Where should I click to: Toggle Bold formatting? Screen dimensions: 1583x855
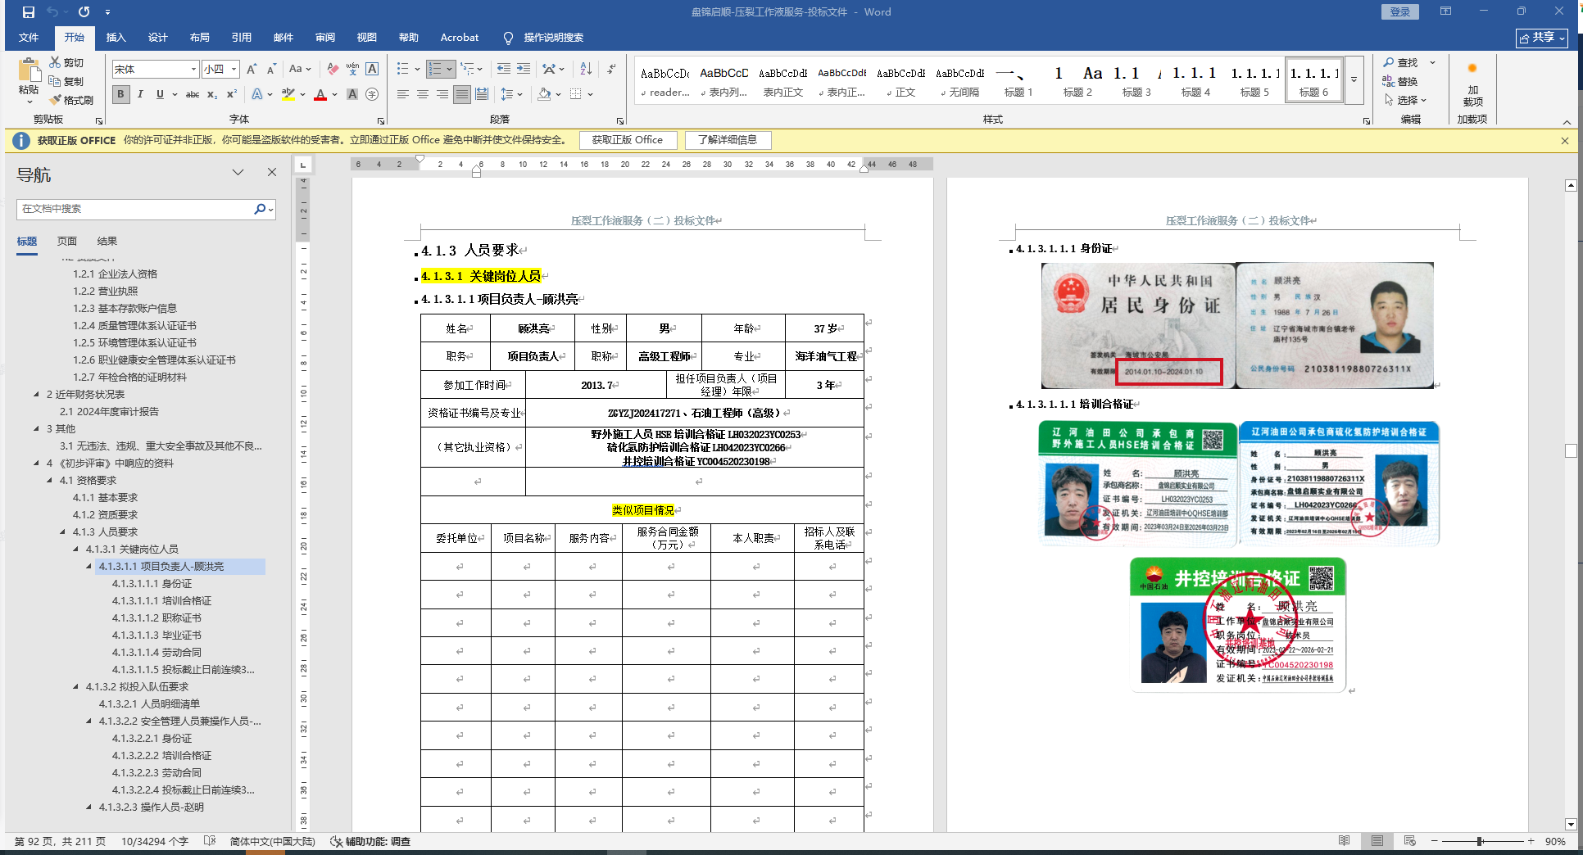(x=121, y=94)
